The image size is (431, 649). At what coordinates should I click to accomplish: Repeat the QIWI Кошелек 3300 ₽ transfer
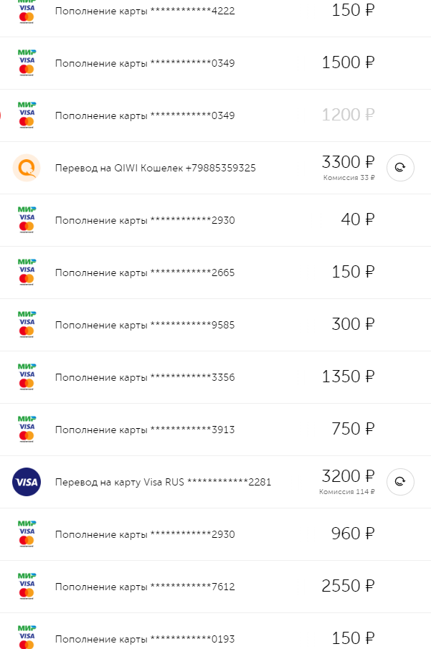tap(400, 168)
